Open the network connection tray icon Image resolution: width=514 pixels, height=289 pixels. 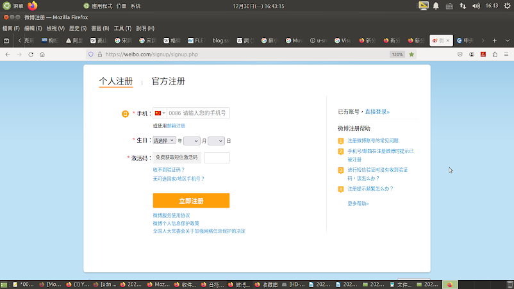463,6
